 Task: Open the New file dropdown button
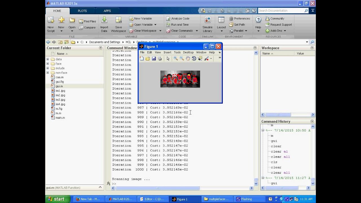61,31
